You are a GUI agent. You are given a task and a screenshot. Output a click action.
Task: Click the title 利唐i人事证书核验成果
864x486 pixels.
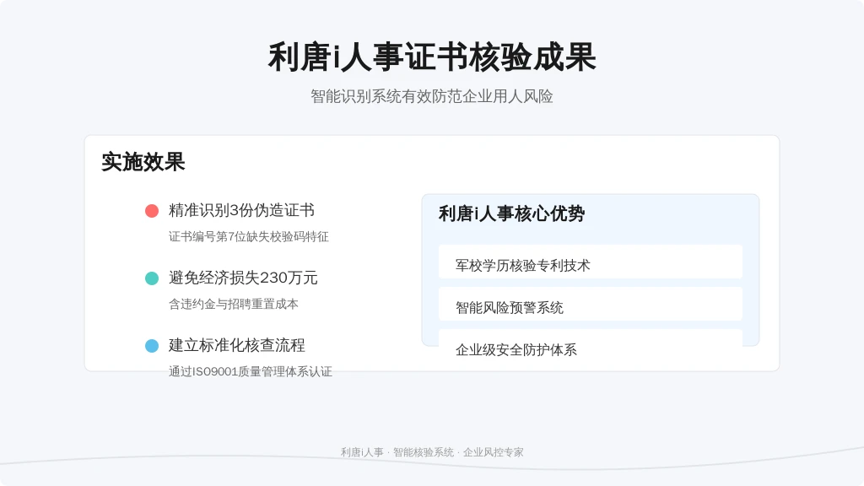point(432,57)
